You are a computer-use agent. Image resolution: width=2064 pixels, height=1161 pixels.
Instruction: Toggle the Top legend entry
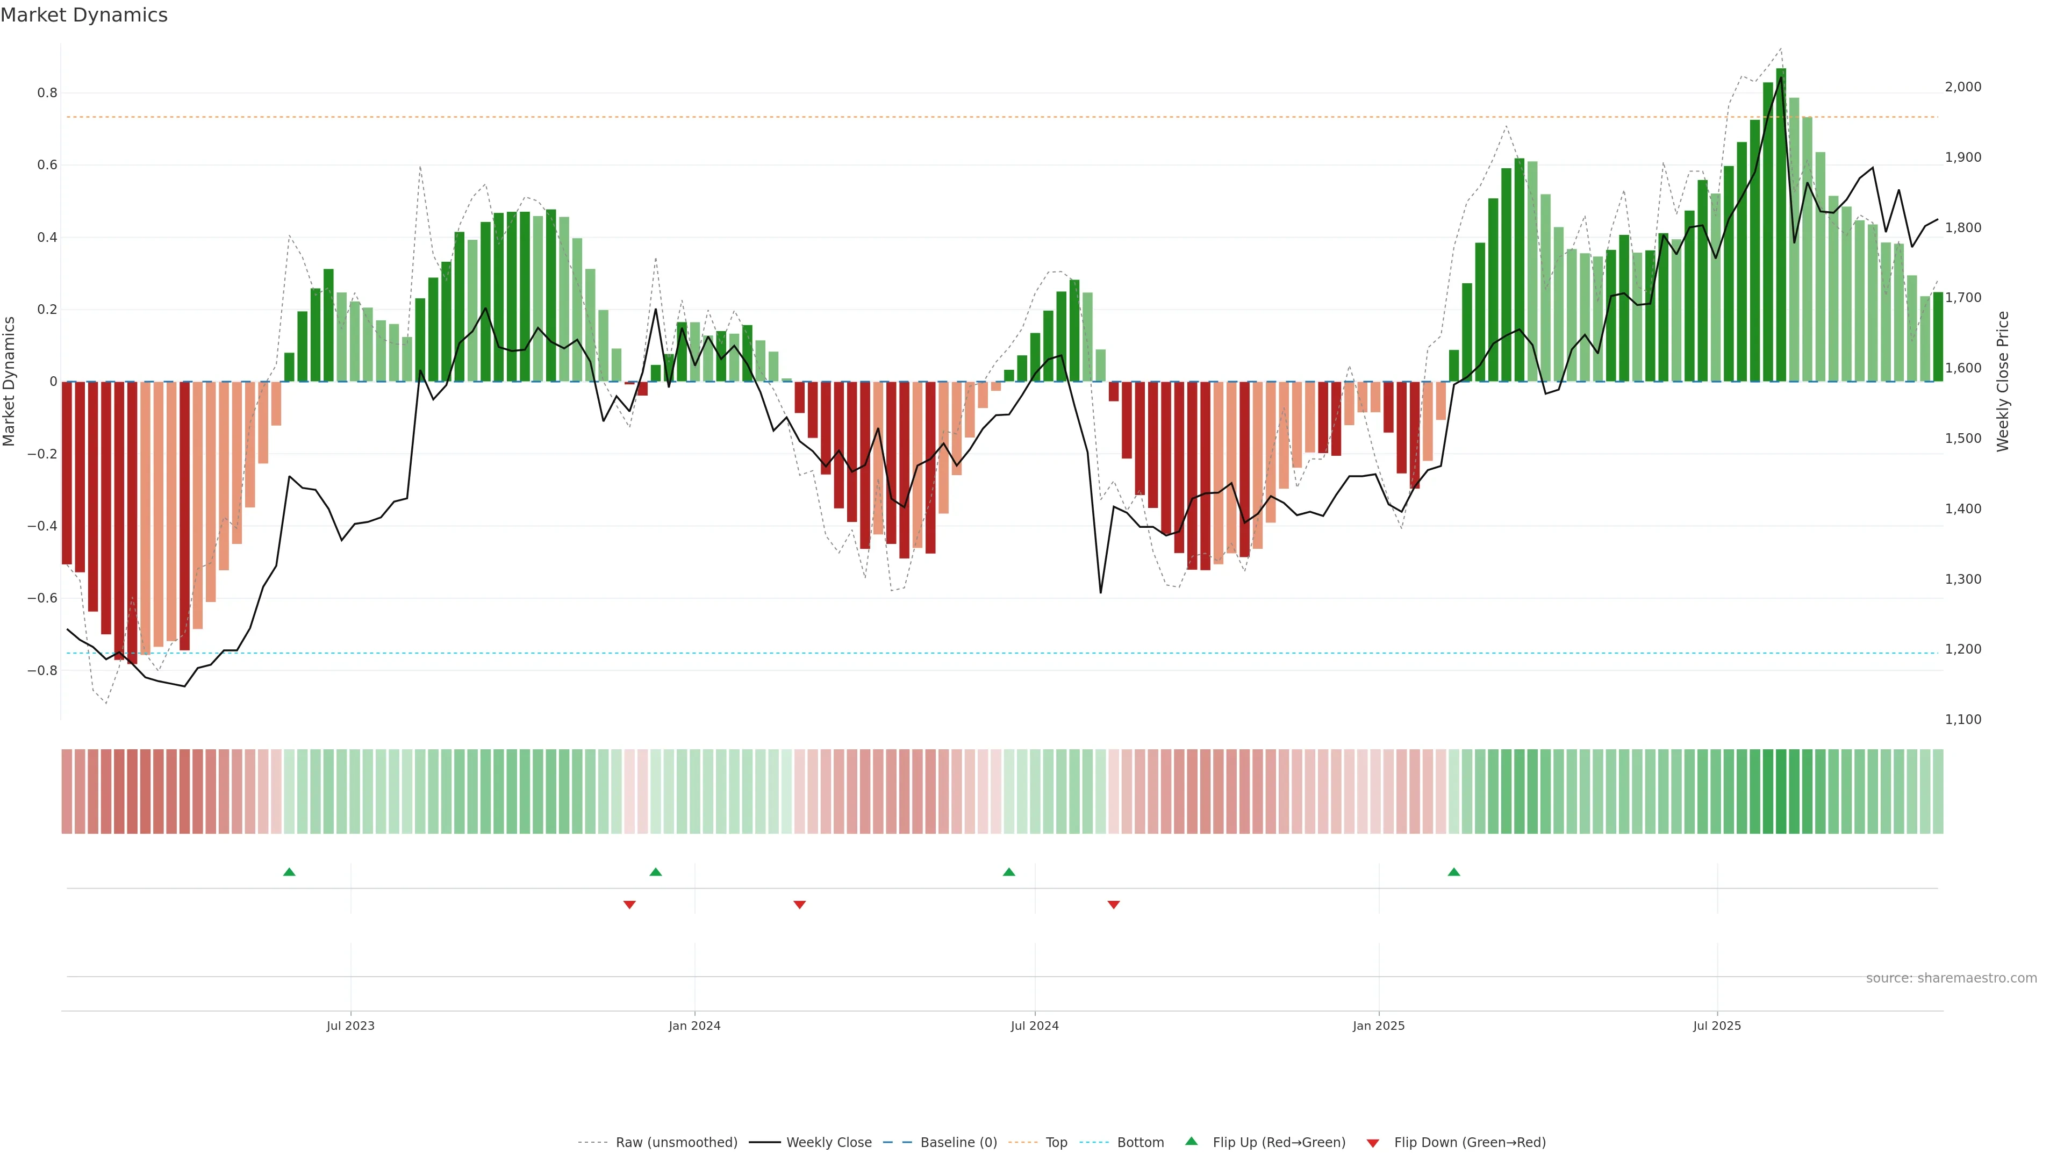(1056, 1143)
